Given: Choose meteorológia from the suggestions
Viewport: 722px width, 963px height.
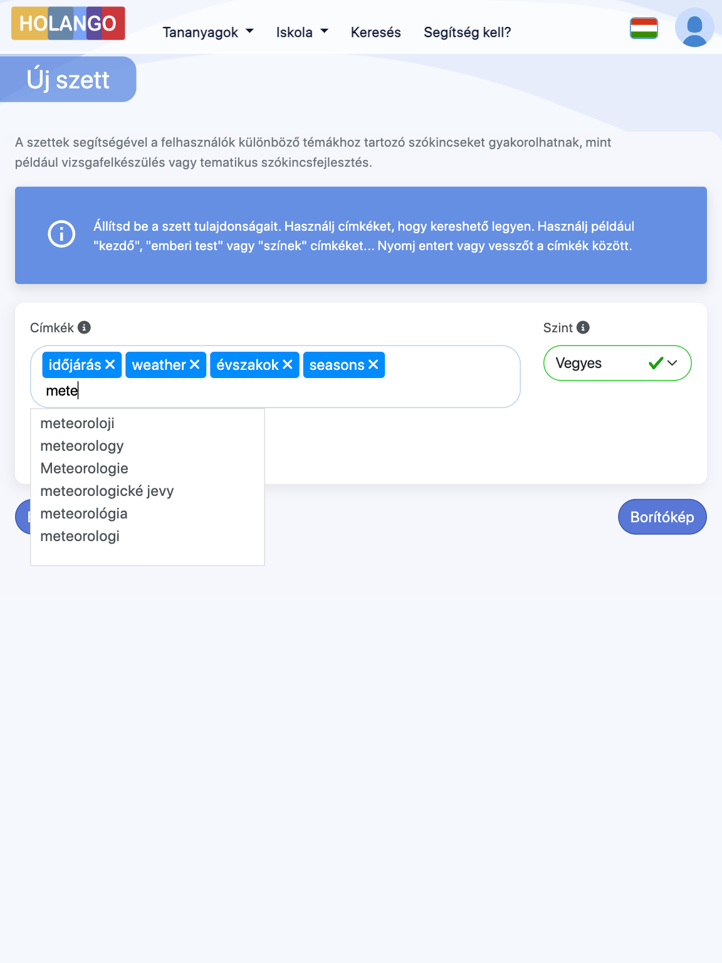Looking at the screenshot, I should pyautogui.click(x=84, y=513).
